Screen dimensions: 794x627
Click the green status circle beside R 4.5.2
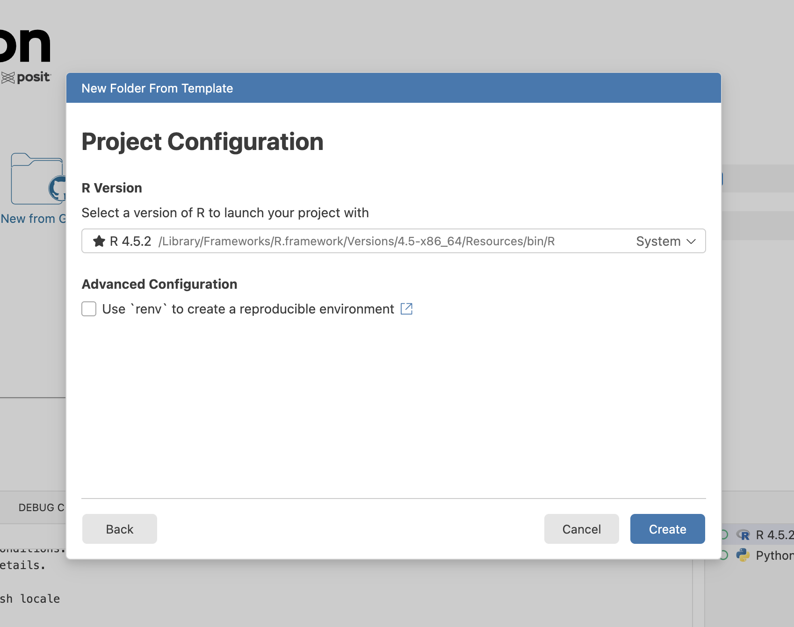(x=725, y=535)
